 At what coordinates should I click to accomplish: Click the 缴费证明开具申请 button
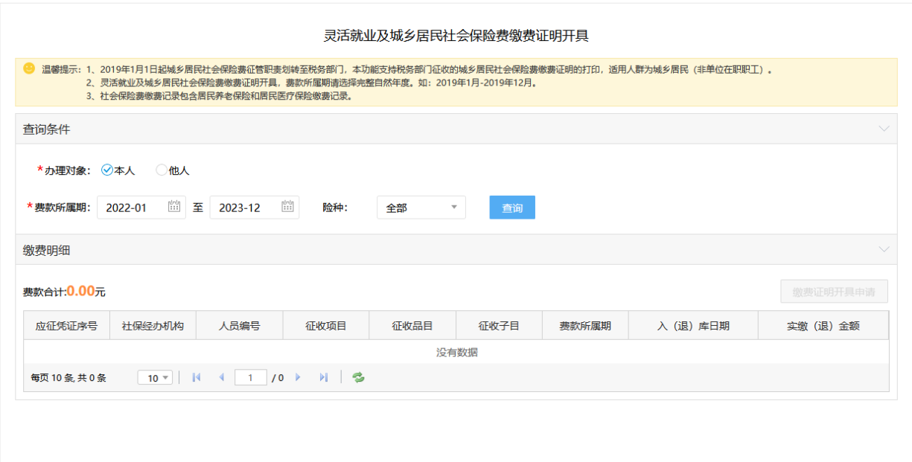coord(834,292)
